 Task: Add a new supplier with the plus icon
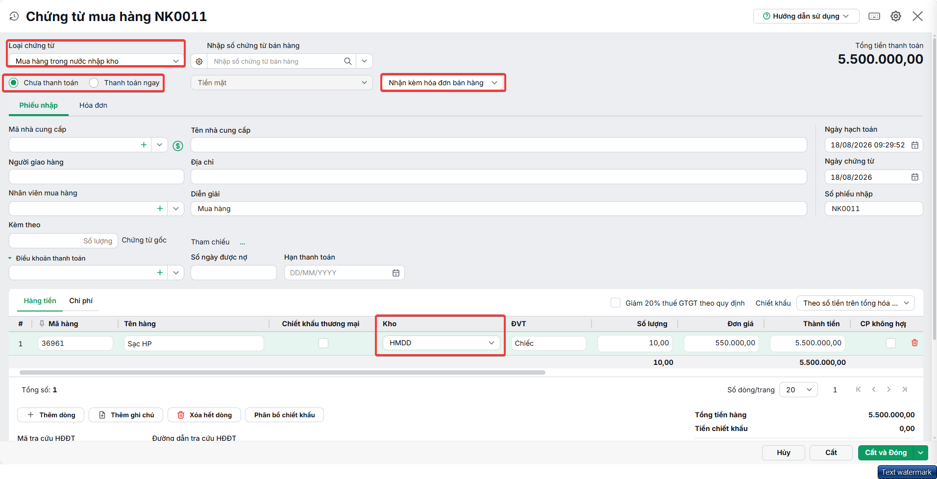point(144,145)
